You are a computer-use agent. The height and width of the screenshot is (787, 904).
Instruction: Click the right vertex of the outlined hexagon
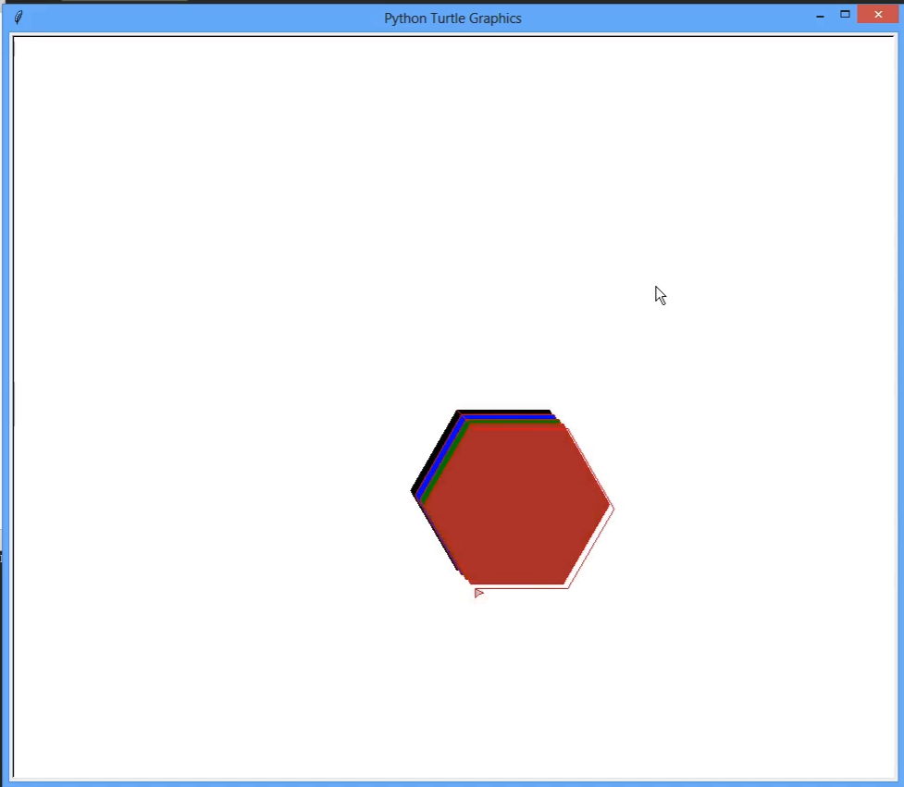(613, 507)
